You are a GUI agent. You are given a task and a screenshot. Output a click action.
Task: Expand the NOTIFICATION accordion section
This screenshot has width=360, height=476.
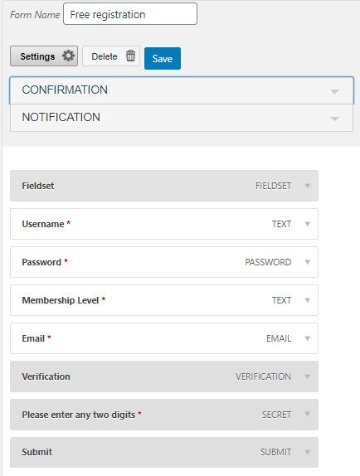[182, 118]
